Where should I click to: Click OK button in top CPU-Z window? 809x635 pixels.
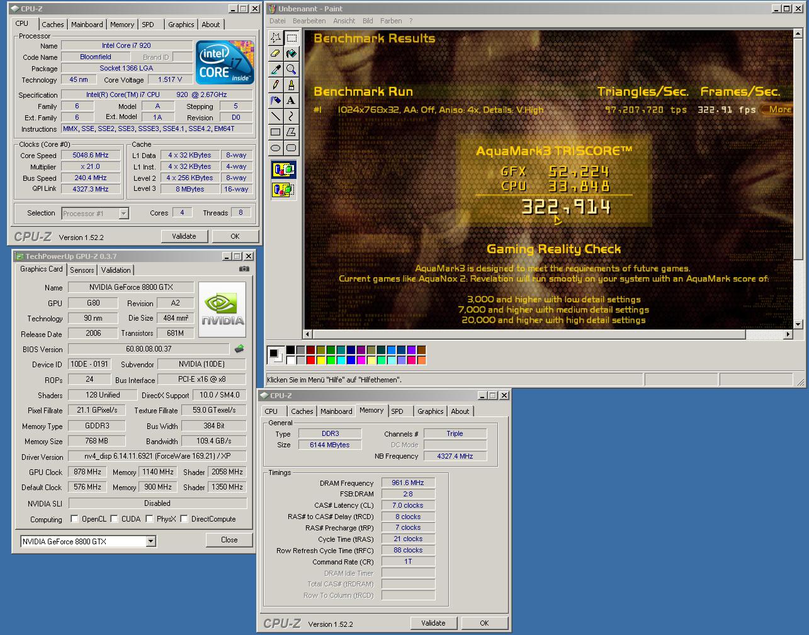235,236
